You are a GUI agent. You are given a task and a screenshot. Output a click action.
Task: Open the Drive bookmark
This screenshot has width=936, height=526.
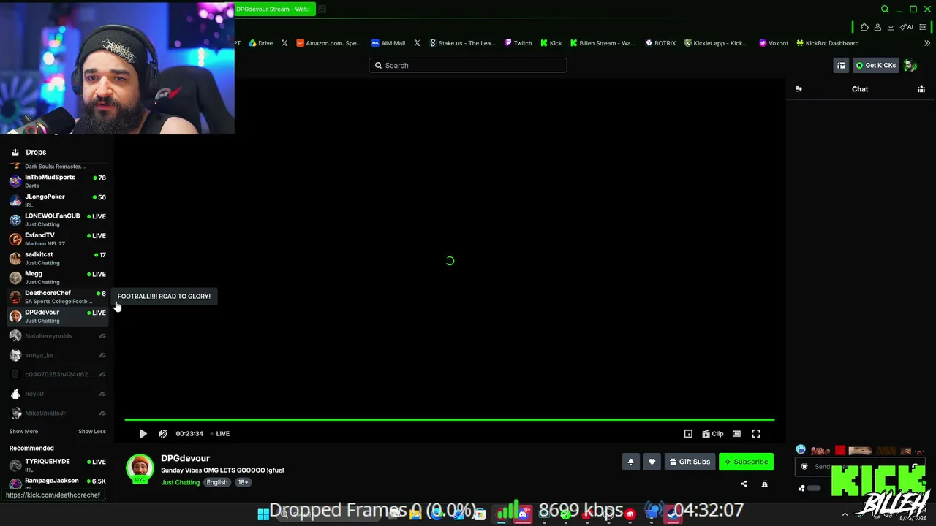pyautogui.click(x=261, y=43)
